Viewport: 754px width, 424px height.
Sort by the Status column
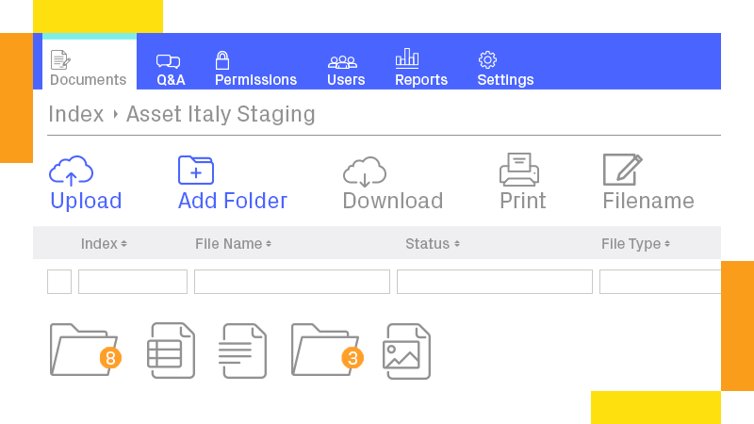(x=433, y=244)
